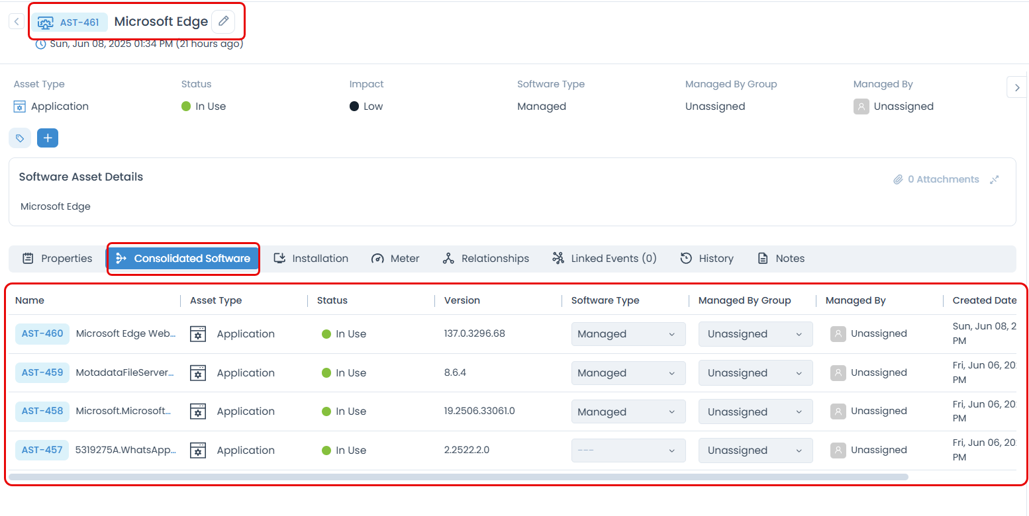Click the back arrow at top left

[16, 21]
